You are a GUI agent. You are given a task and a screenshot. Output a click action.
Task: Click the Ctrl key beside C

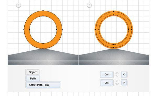point(107,74)
